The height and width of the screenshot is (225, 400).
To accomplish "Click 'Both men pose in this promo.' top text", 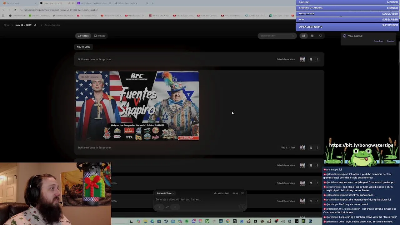I will point(94,59).
